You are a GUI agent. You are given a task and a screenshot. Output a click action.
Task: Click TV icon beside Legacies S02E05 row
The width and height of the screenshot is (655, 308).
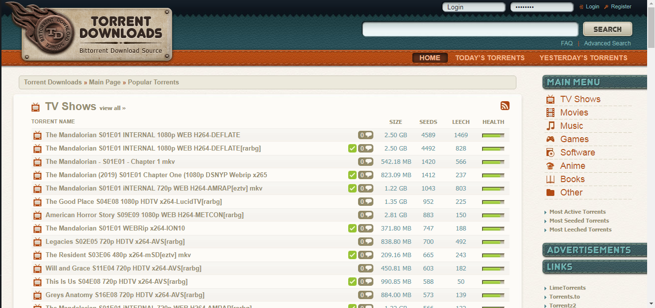coord(37,242)
